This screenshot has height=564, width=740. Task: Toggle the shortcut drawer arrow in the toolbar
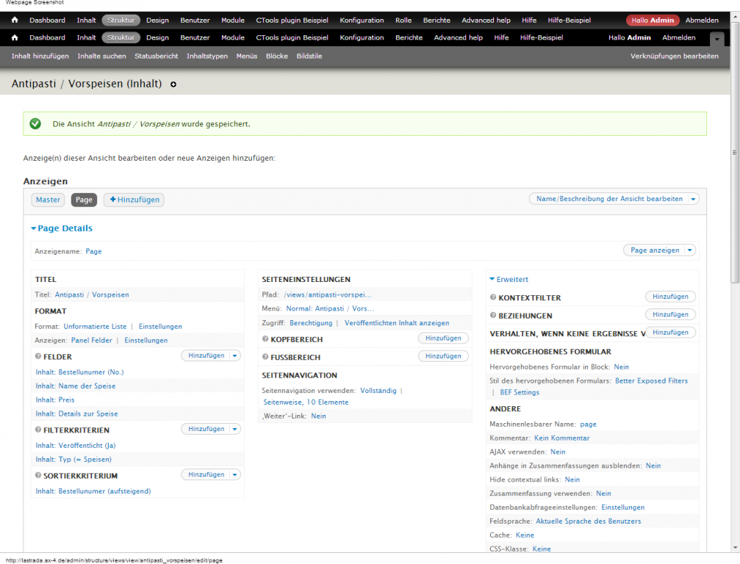click(716, 38)
